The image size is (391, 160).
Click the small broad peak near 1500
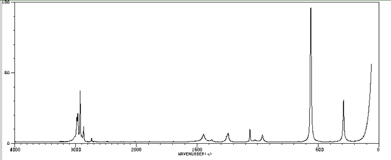203,135
